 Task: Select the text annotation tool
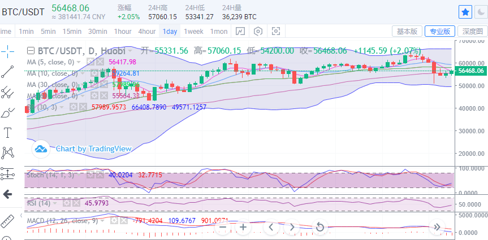pos(8,133)
